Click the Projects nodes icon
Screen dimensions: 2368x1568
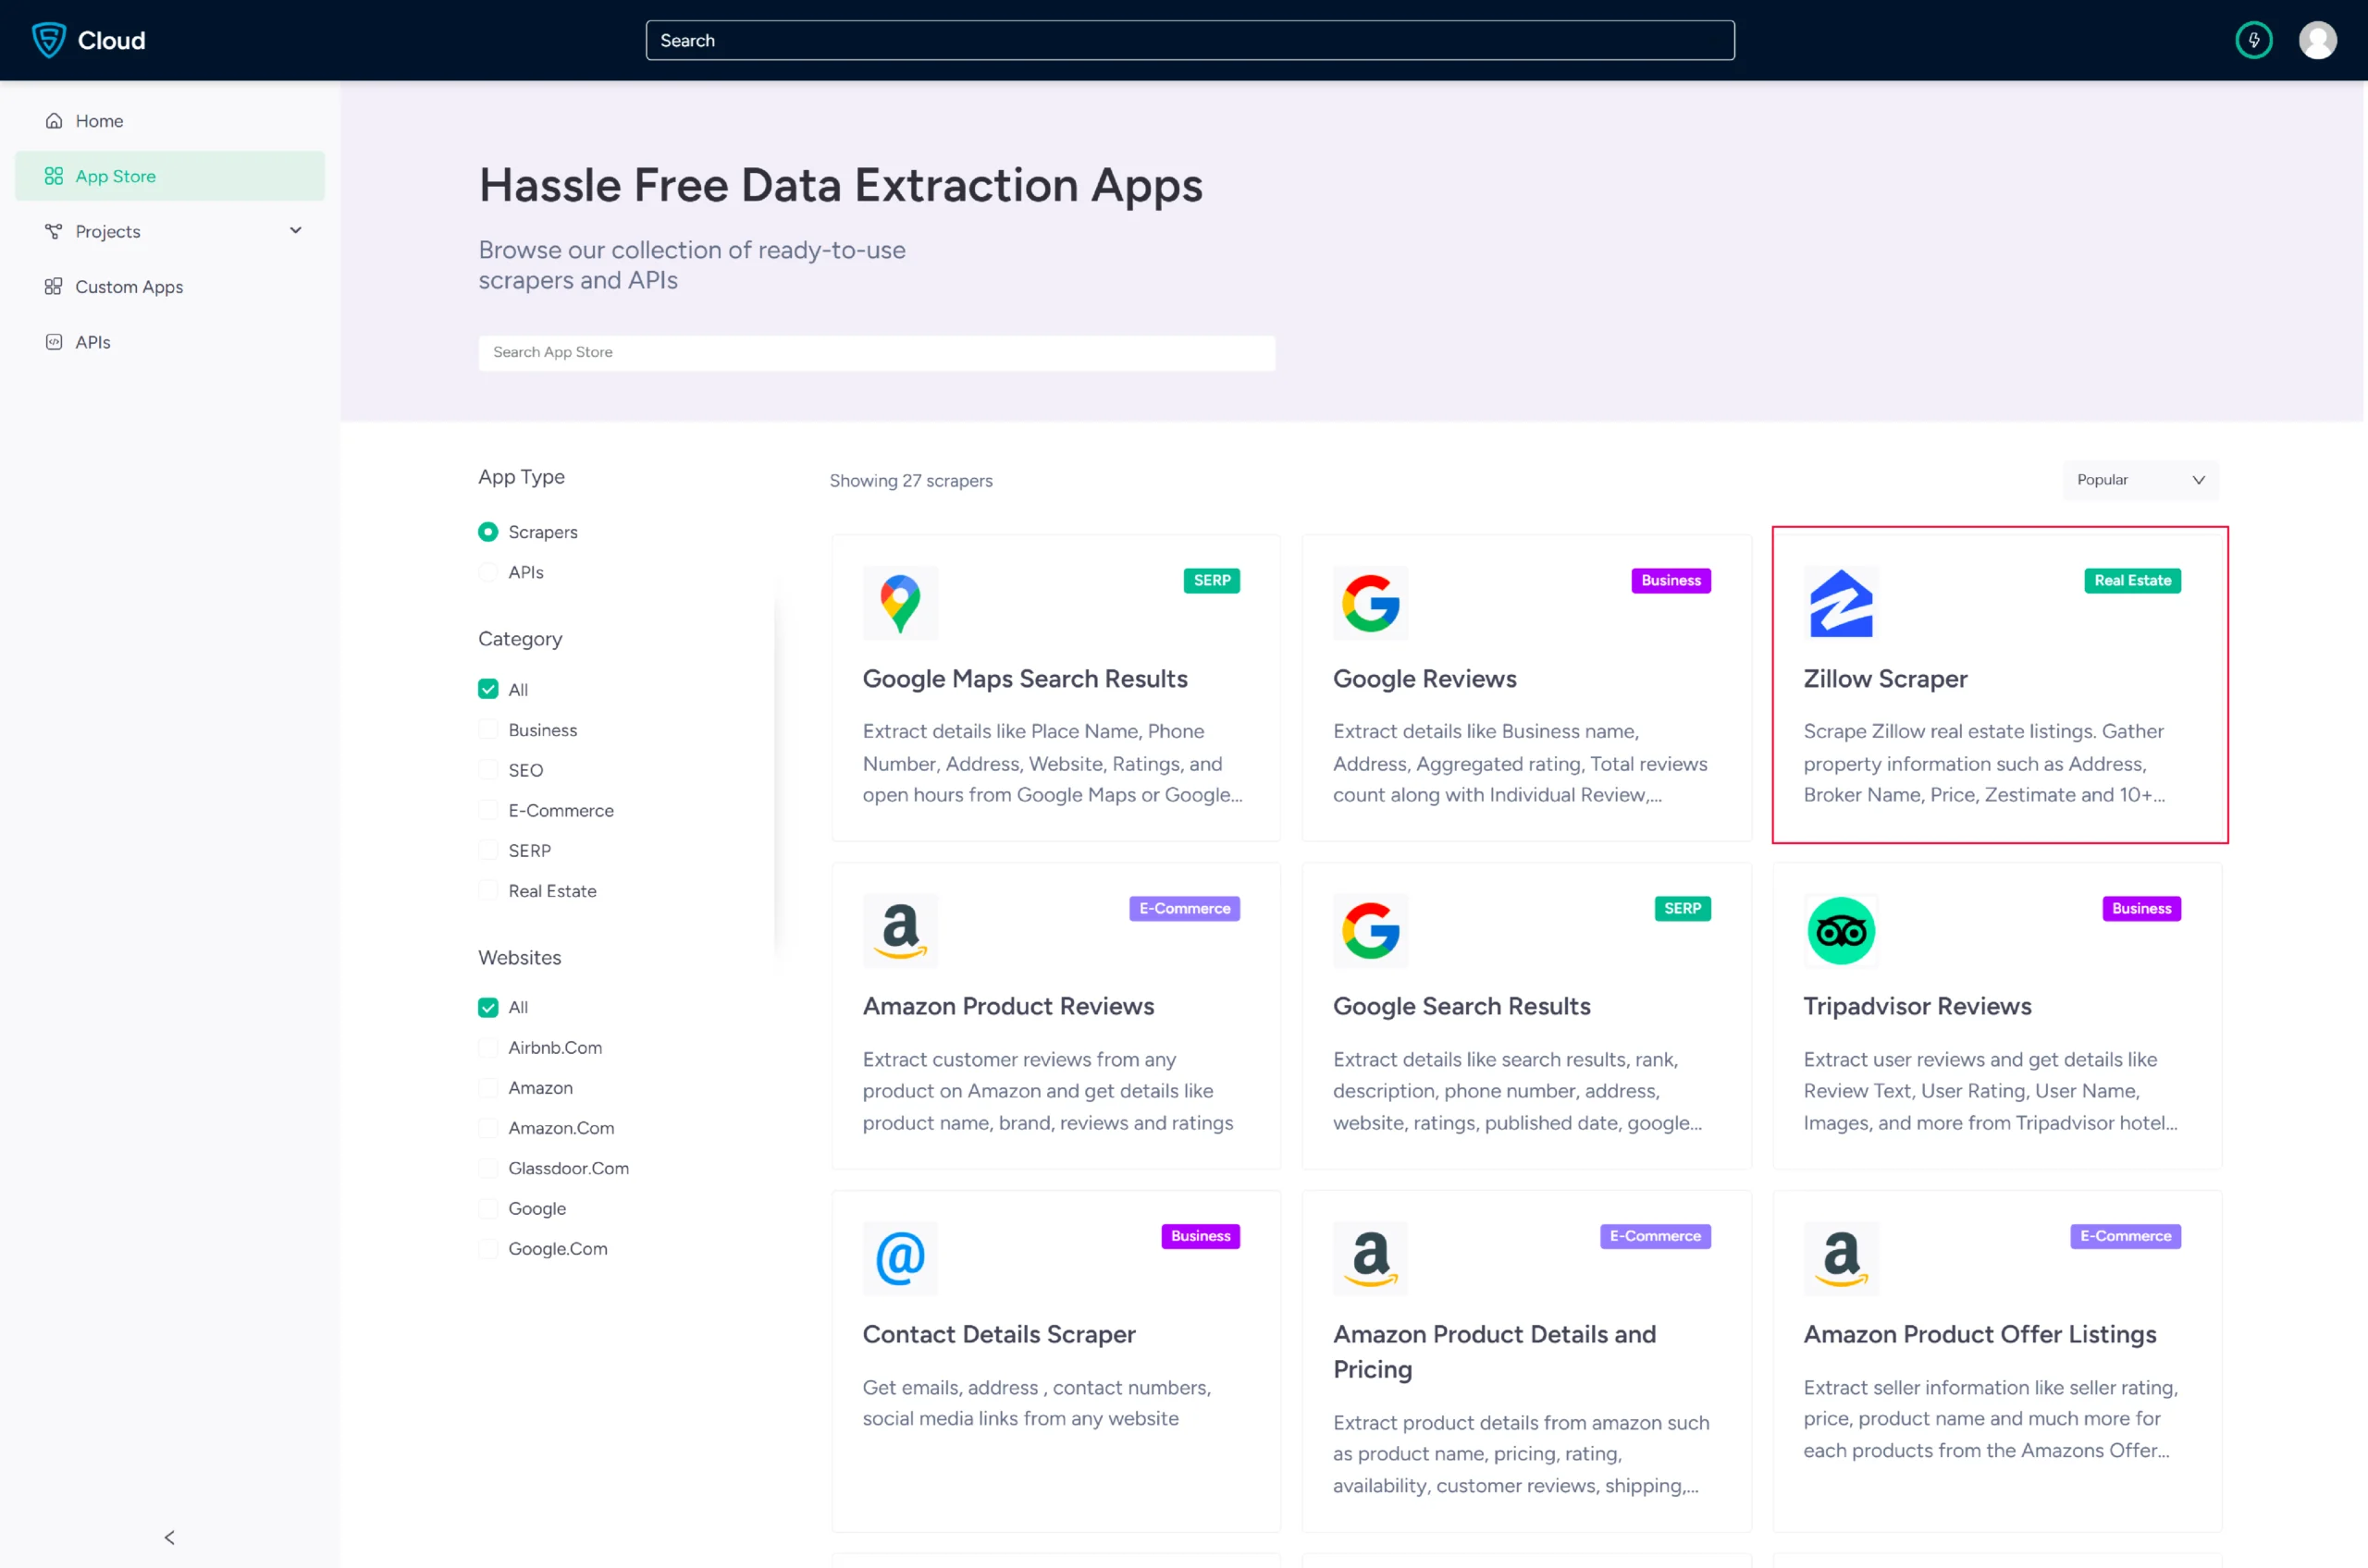pyautogui.click(x=54, y=231)
